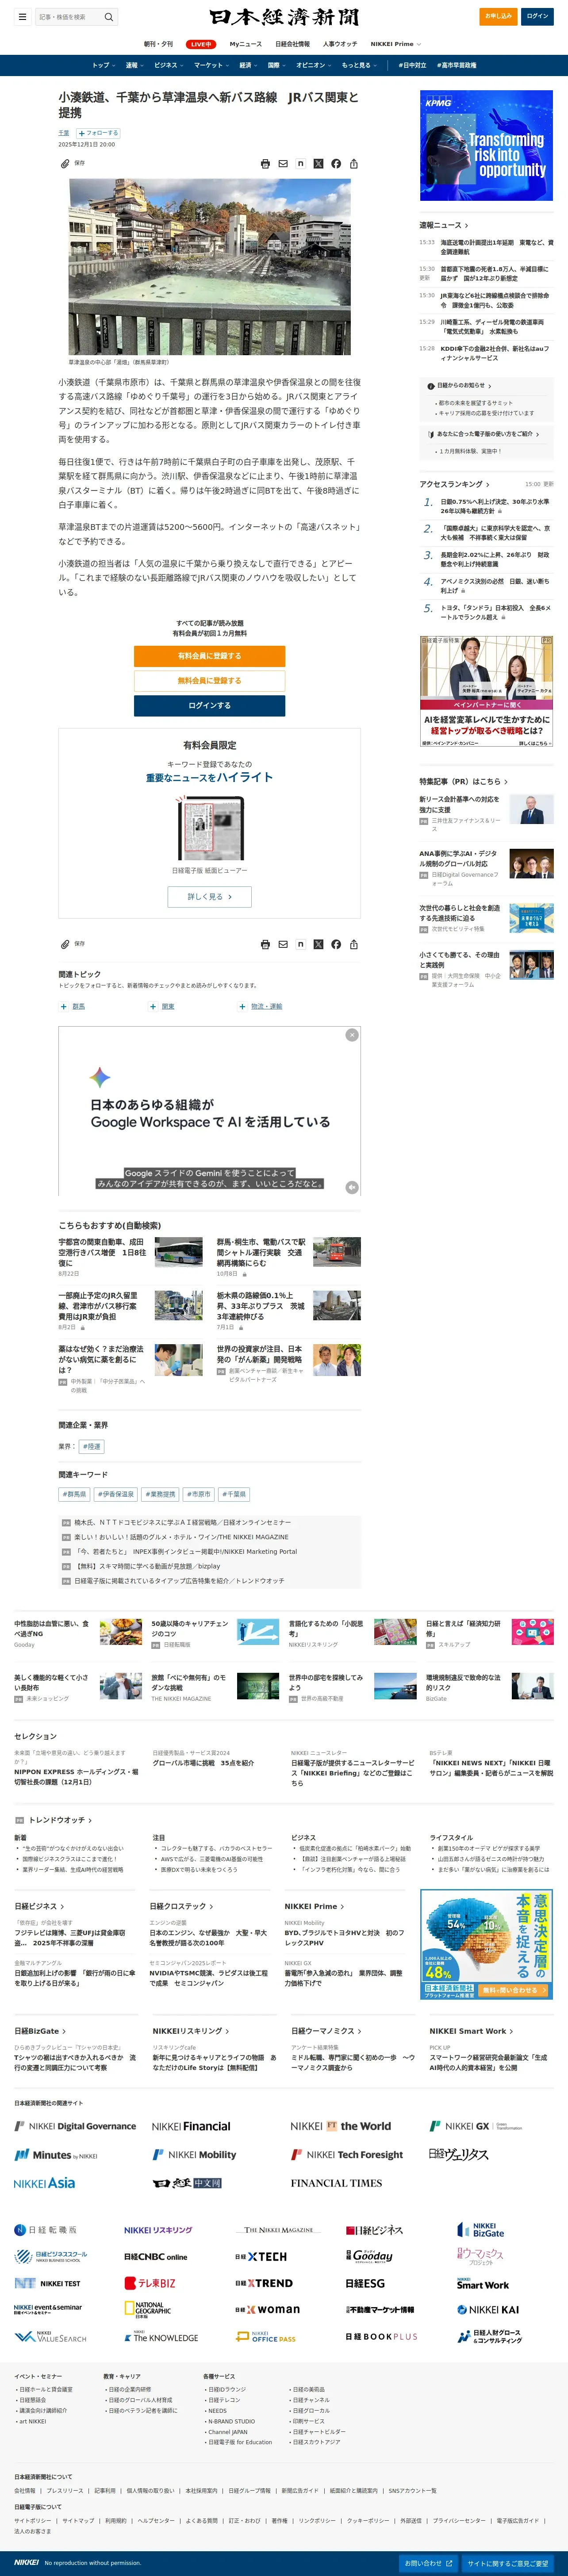The image size is (568, 2576).
Task: Open the NIKKEI Mobility logo link
Action: 194,2155
